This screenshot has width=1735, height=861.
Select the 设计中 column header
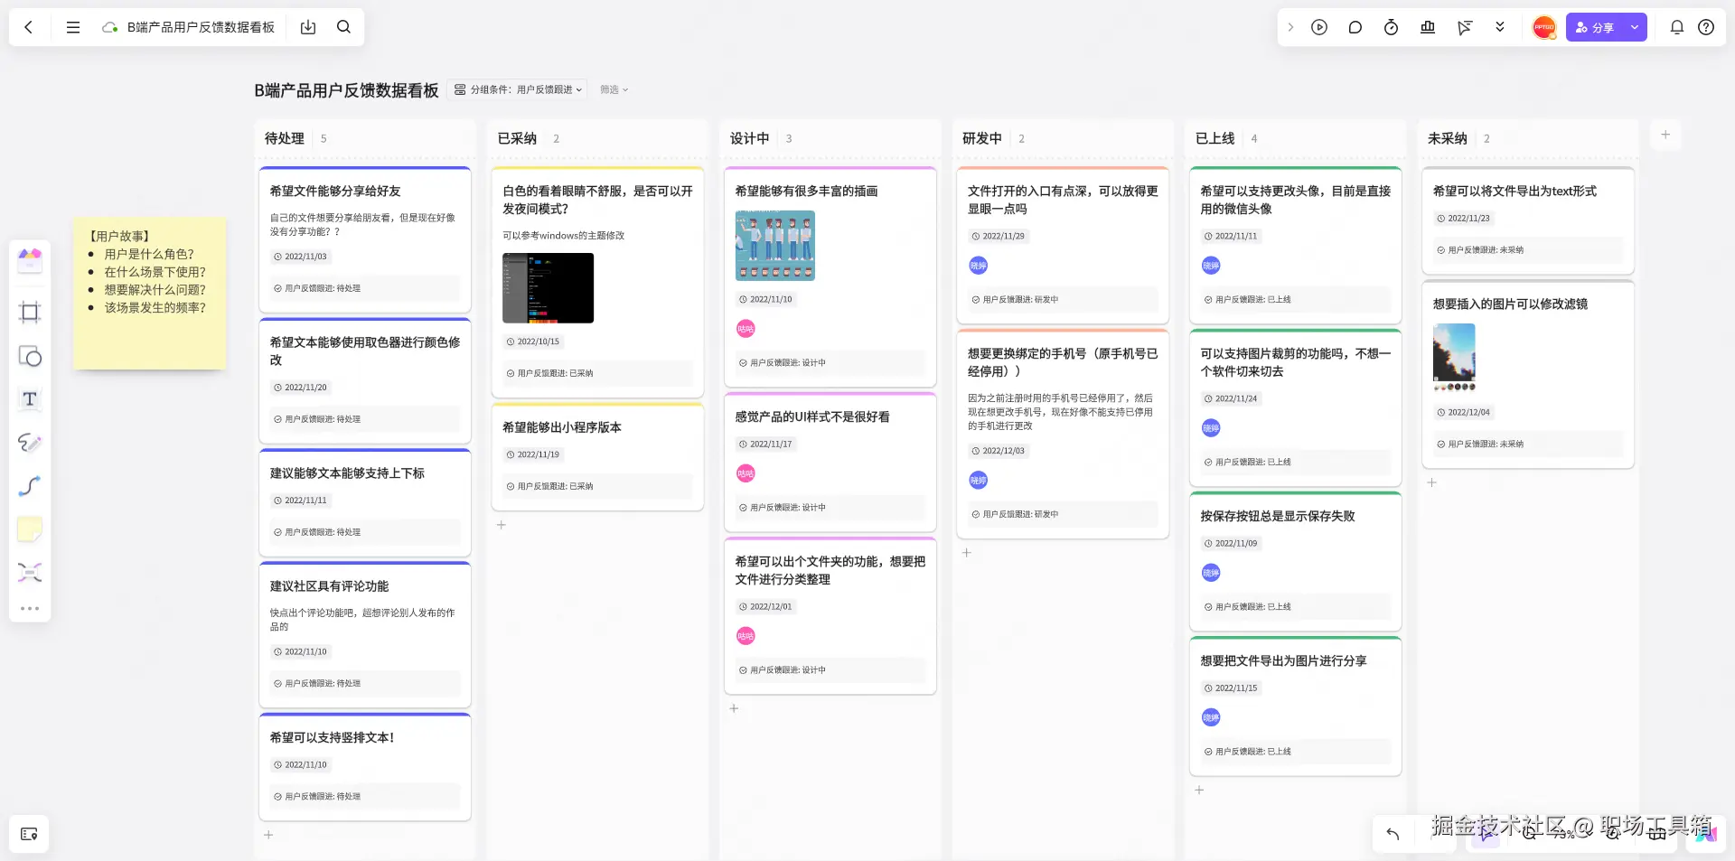(x=750, y=138)
